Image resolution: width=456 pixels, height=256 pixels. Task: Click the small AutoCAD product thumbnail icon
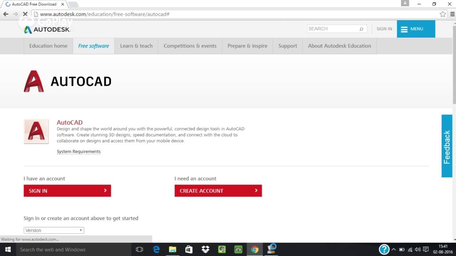tap(36, 131)
